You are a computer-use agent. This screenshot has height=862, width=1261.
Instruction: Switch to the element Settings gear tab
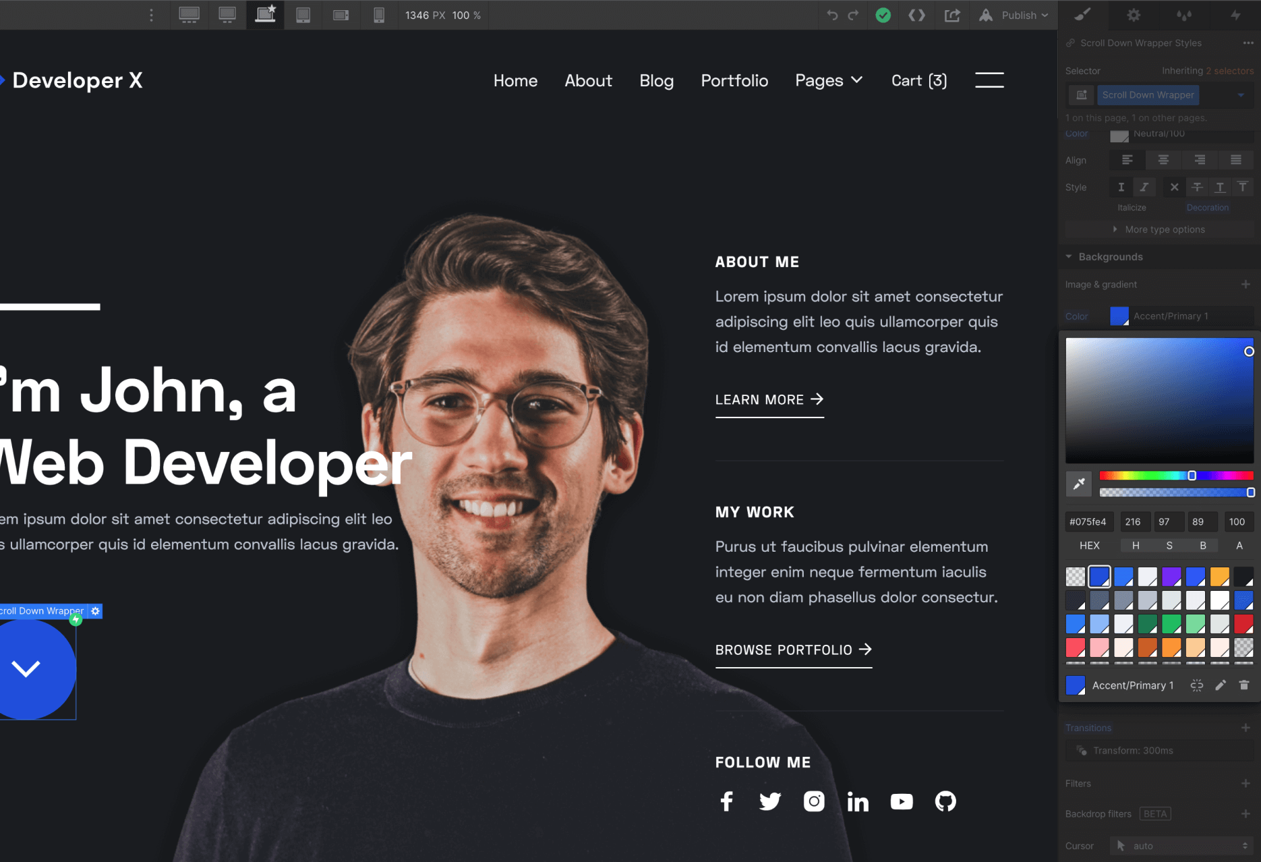[x=1134, y=15]
